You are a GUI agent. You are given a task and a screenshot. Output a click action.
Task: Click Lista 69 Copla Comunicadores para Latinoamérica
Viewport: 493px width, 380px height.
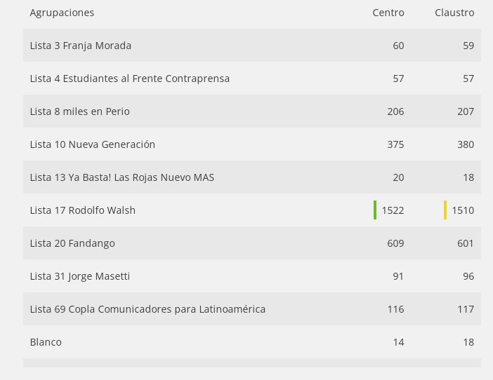coord(147,309)
